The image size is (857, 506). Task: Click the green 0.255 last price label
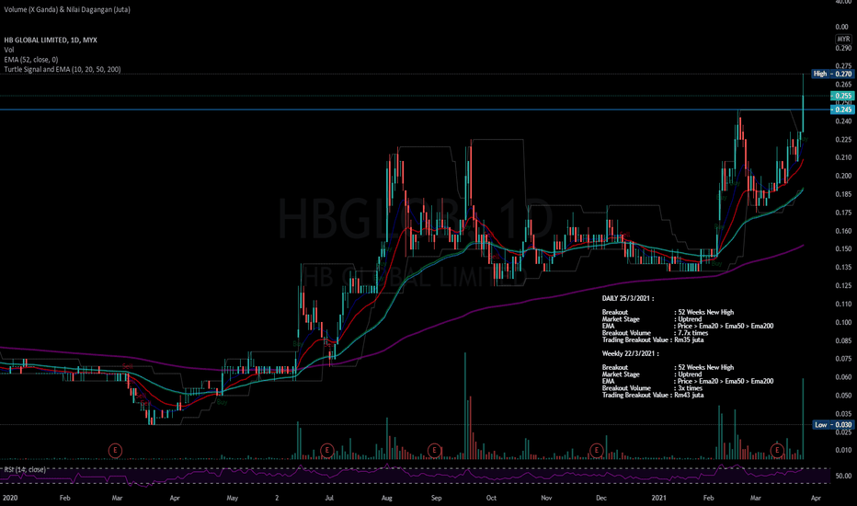(842, 96)
